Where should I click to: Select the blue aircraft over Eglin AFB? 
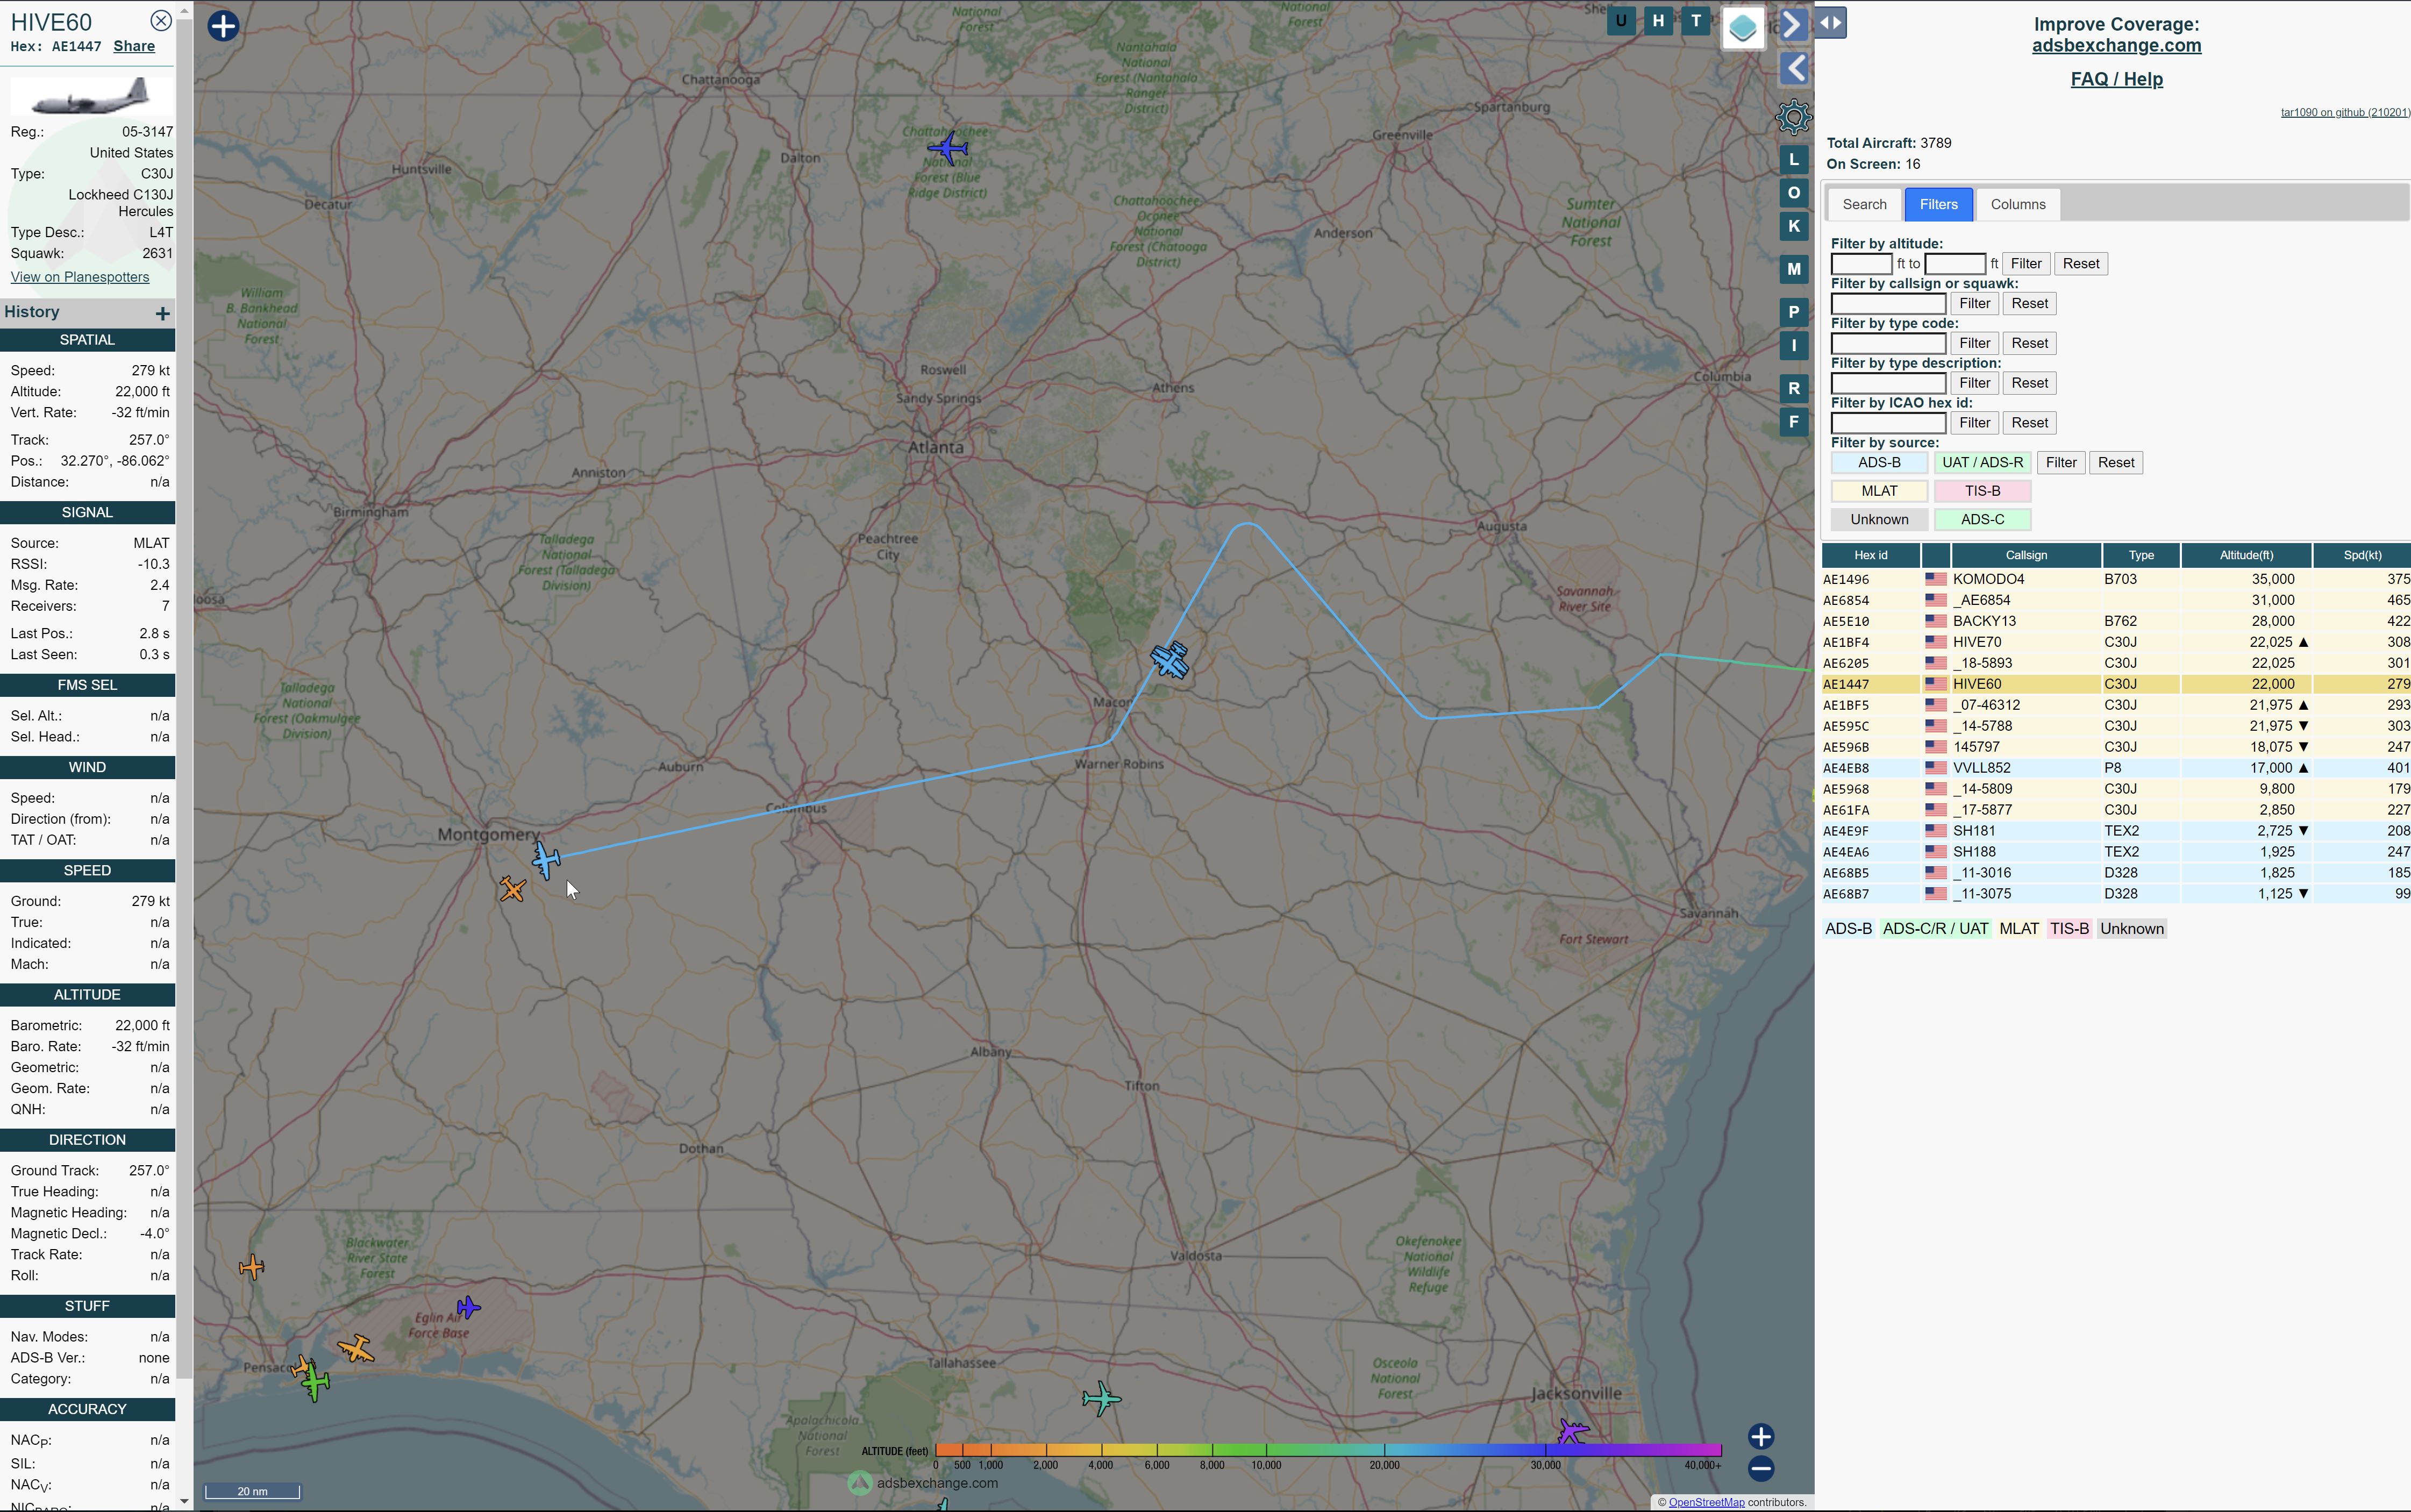(468, 1307)
